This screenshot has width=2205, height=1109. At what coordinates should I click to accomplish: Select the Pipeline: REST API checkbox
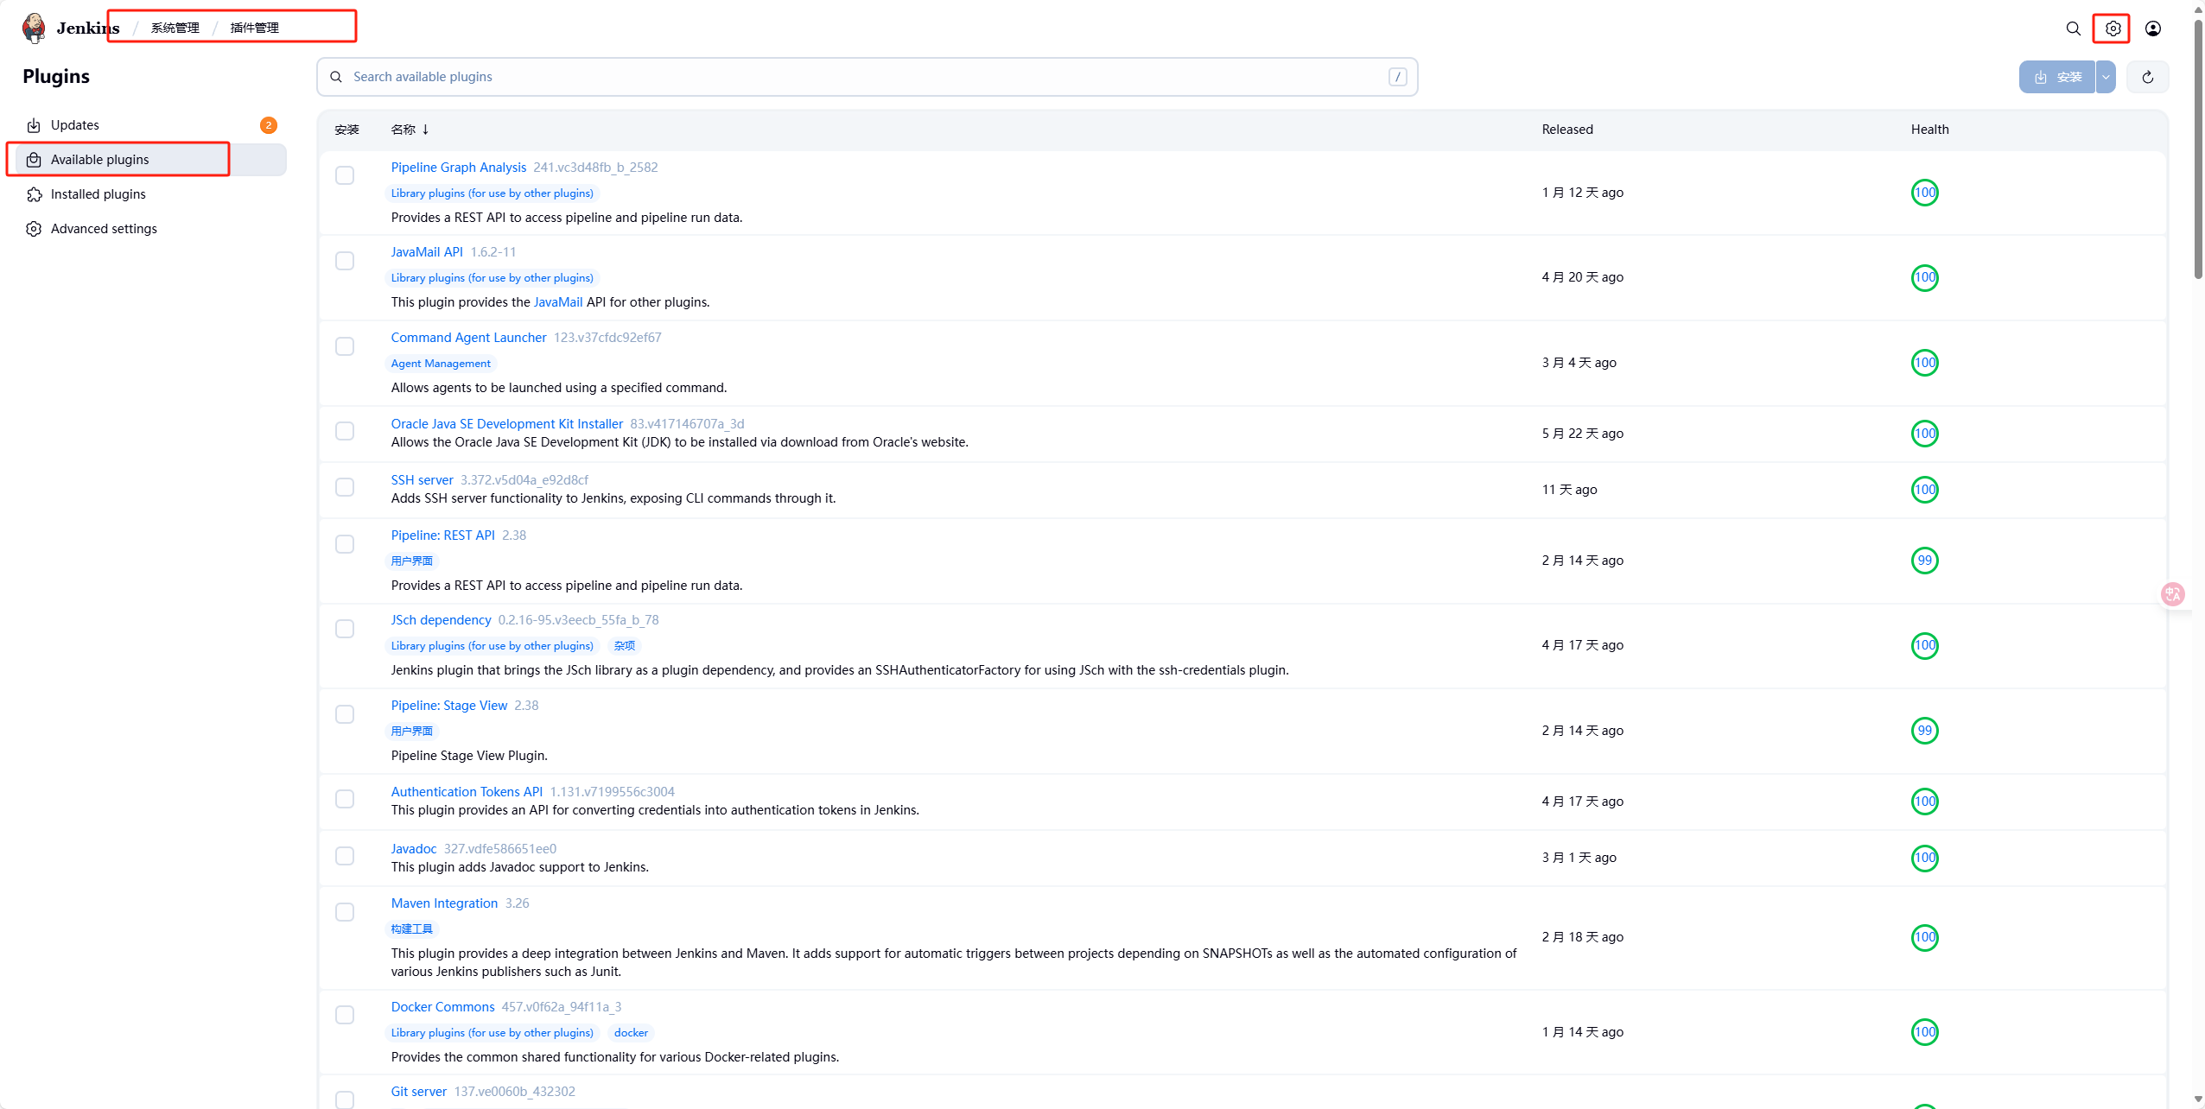point(345,544)
